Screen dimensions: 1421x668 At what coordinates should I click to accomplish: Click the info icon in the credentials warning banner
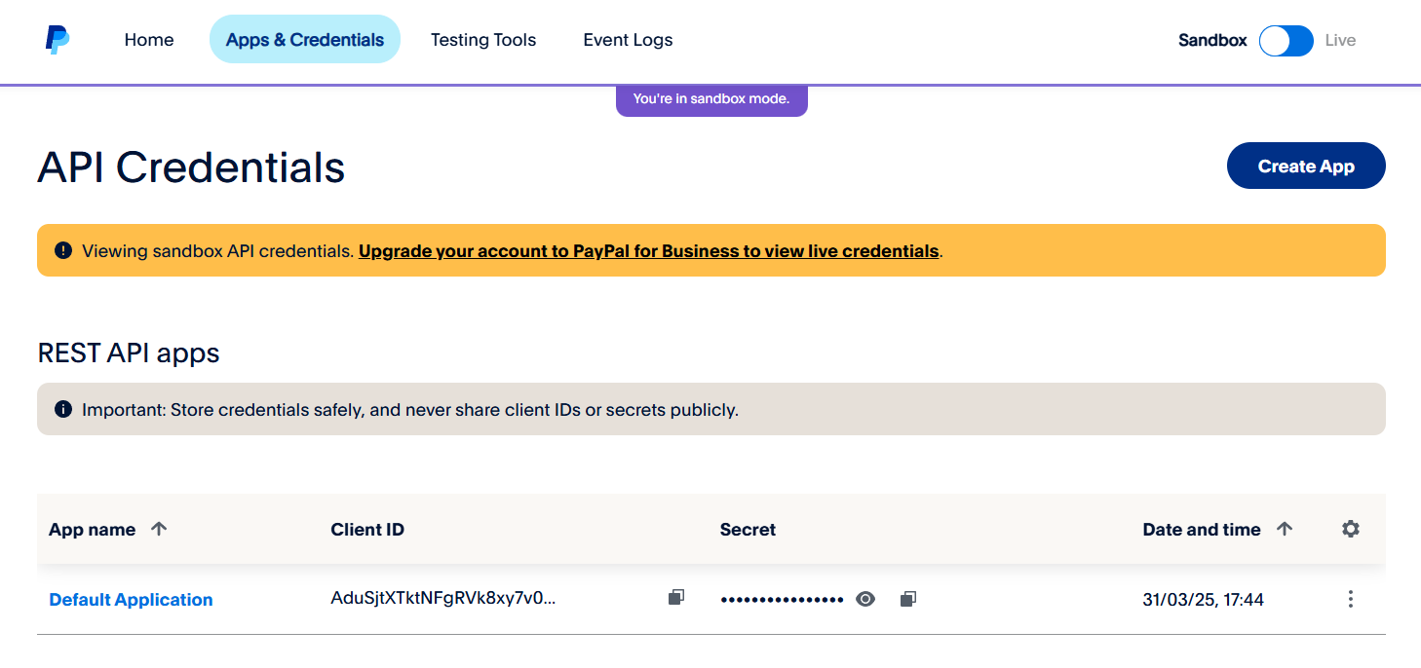[x=62, y=409]
